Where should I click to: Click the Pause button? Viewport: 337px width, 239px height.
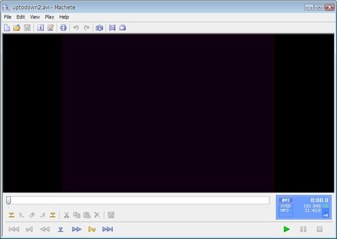click(x=303, y=229)
